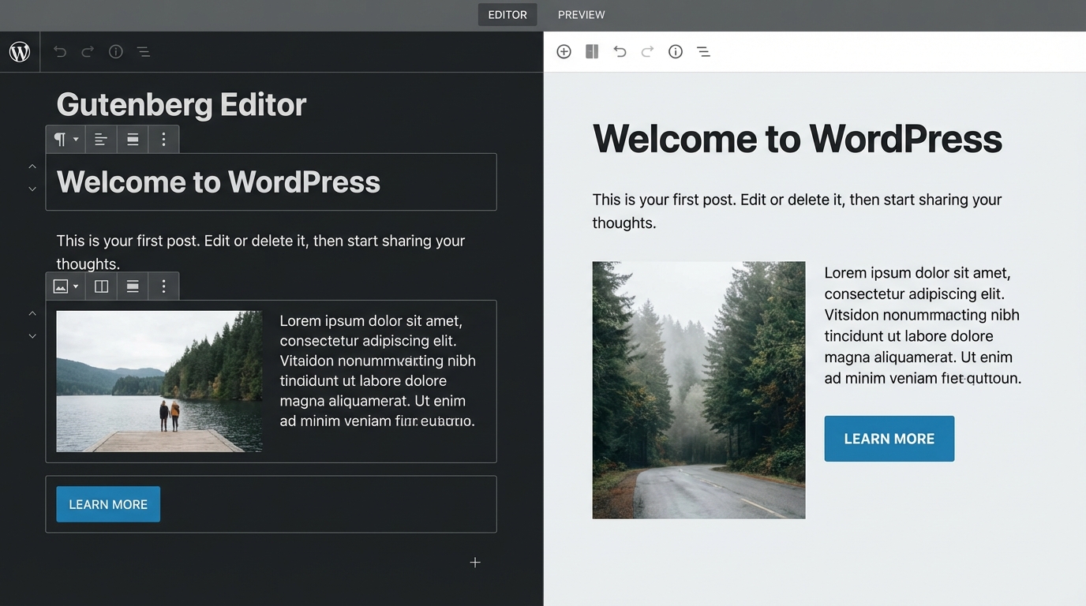The height and width of the screenshot is (606, 1086).
Task: Click the WordPress logo icon
Action: point(20,51)
